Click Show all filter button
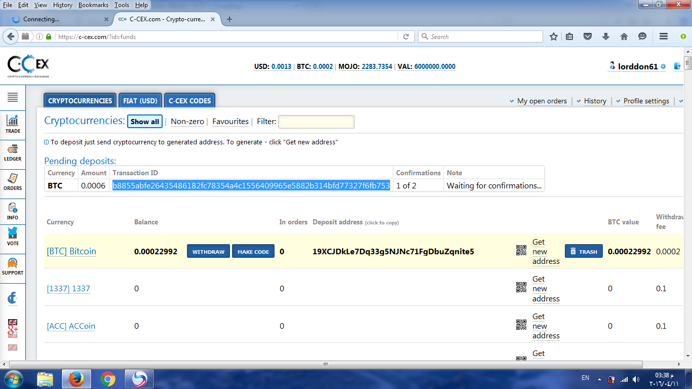 click(145, 122)
